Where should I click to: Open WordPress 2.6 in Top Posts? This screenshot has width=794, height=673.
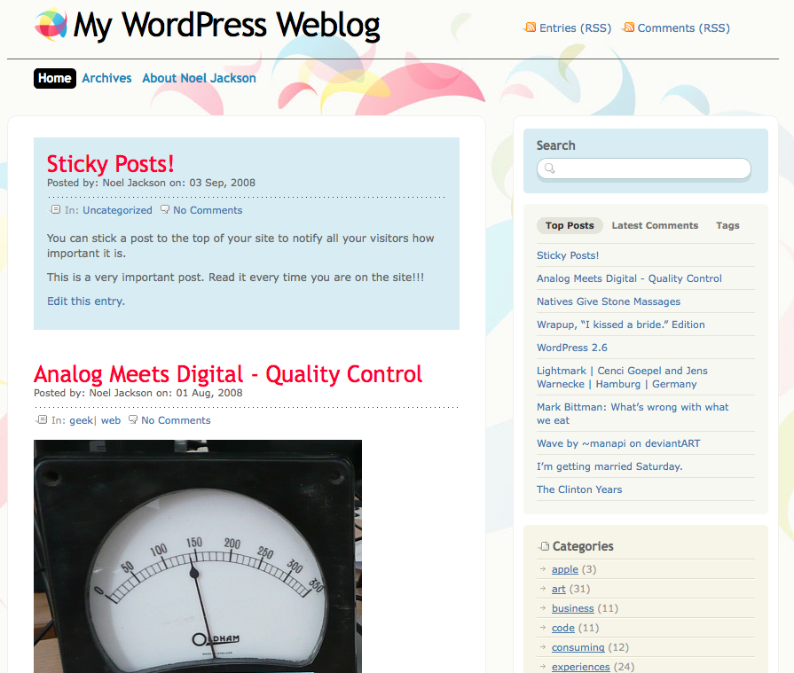click(571, 348)
